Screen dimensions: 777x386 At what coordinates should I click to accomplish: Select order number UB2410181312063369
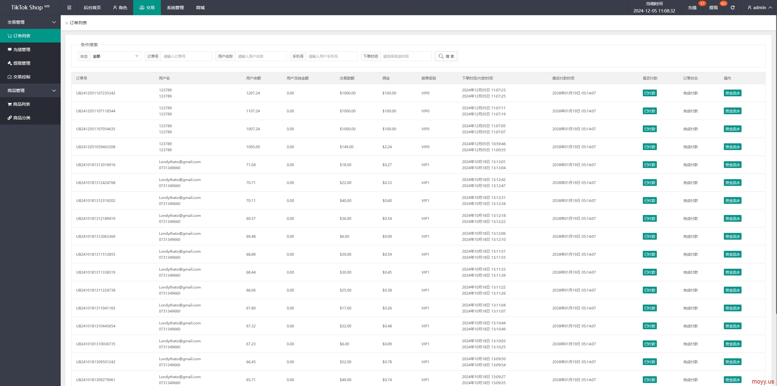96,237
